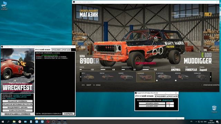This screenshot has width=221, height=124.
Task: Click the first Windows Defender shield icon in taskbar
Action: (x=37, y=122)
